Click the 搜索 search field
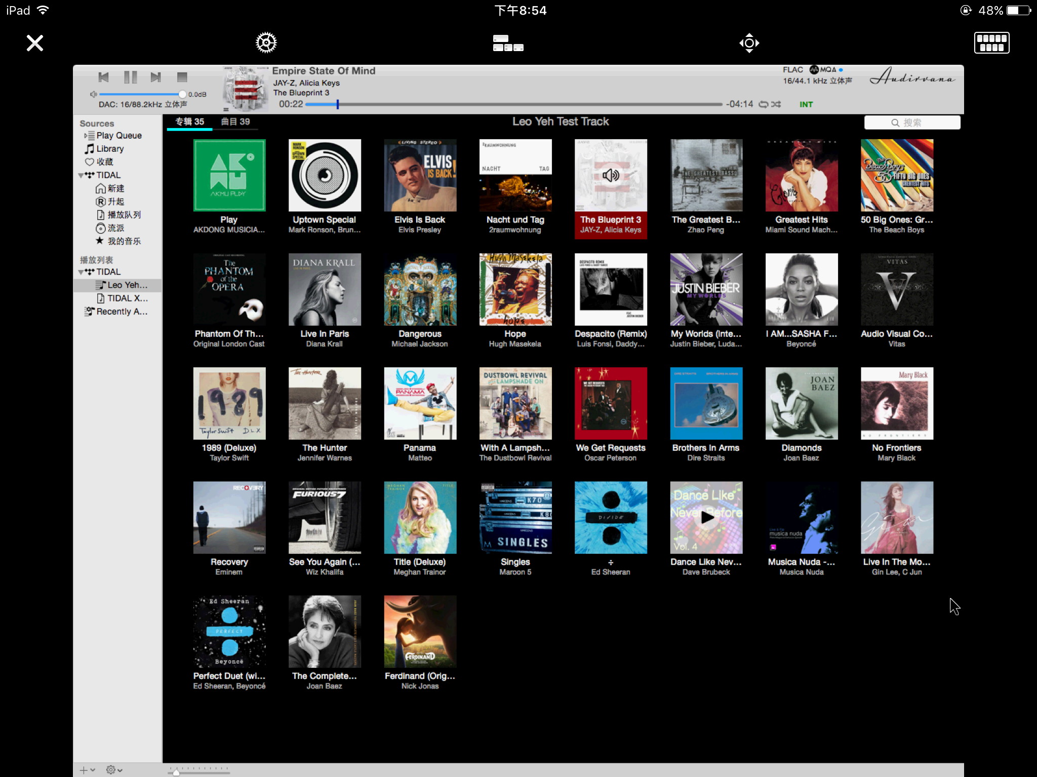The height and width of the screenshot is (777, 1037). [x=912, y=122]
